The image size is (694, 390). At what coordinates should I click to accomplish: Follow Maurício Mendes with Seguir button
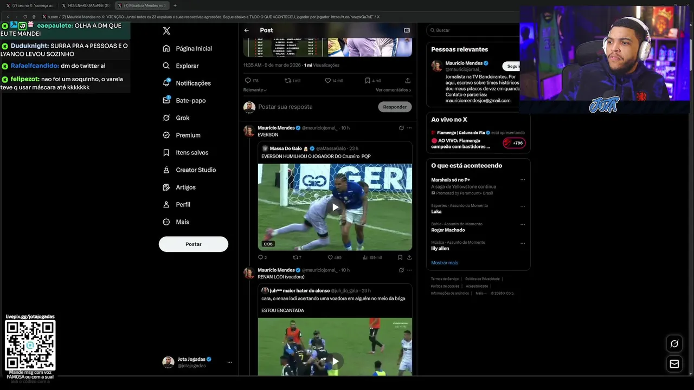click(x=511, y=66)
